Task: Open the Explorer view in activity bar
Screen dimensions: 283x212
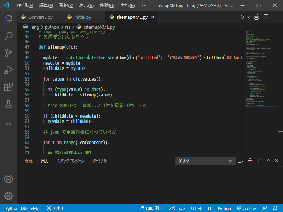Action: 8,19
